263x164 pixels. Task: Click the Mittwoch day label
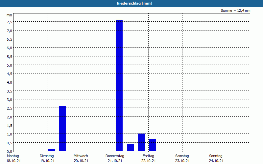pos(81,156)
